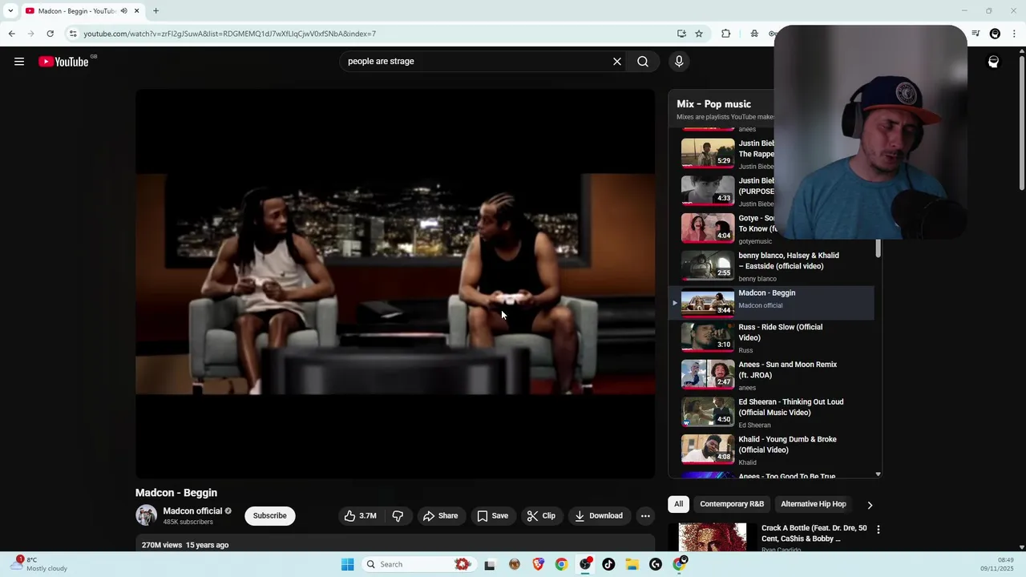Open tab search dropdown arrow
The height and width of the screenshot is (577, 1026).
[x=10, y=11]
